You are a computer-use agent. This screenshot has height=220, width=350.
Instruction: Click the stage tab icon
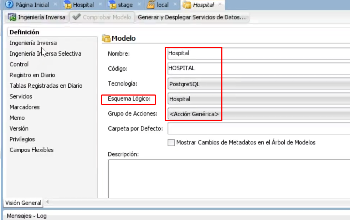pyautogui.click(x=112, y=5)
